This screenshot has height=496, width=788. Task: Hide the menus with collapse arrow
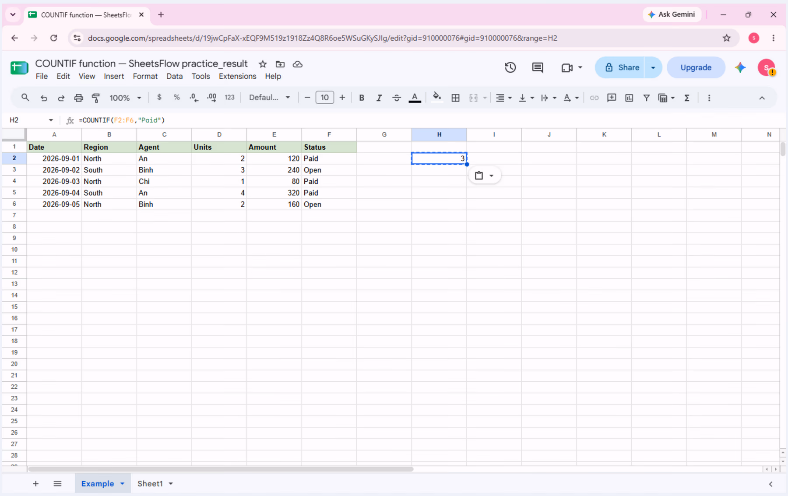762,98
